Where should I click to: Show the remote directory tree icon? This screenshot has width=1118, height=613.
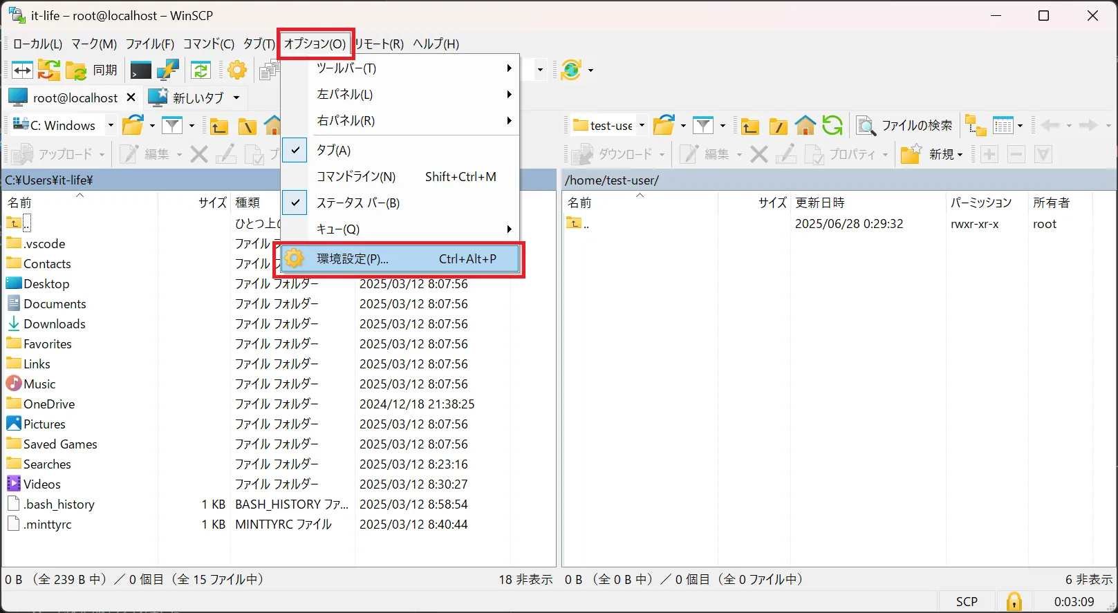(x=976, y=125)
